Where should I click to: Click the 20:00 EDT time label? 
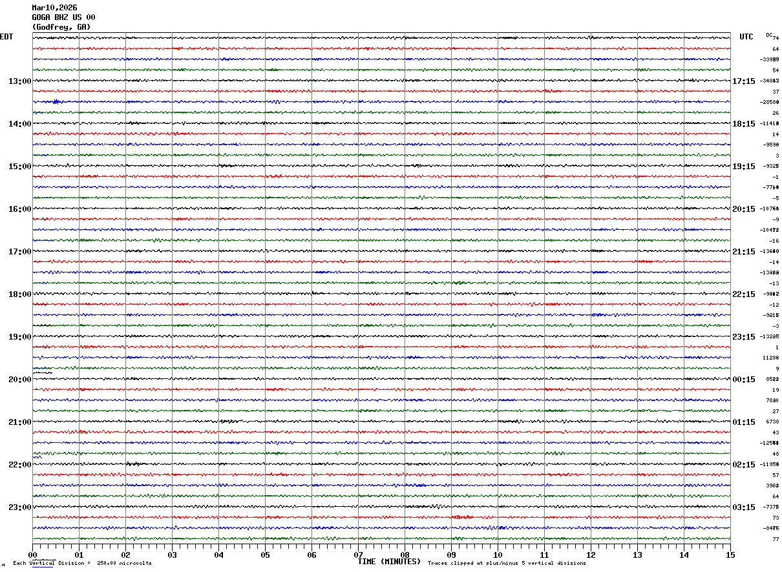[19, 380]
